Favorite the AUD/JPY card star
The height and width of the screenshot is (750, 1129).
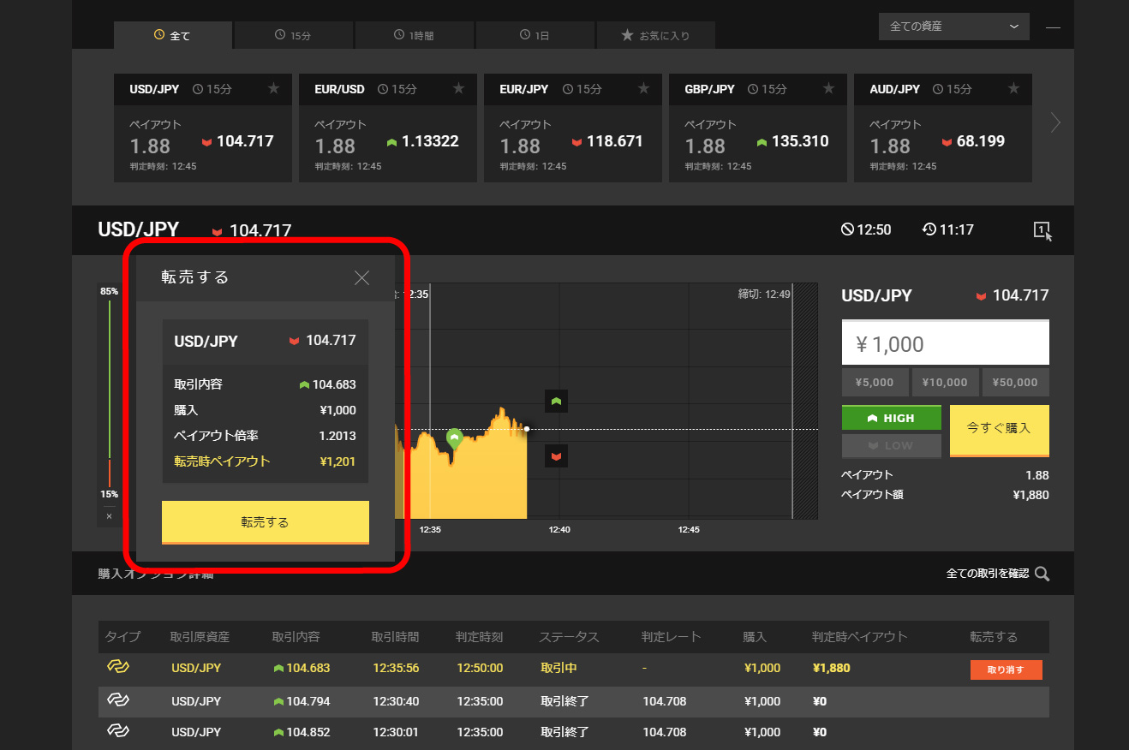click(x=1013, y=88)
